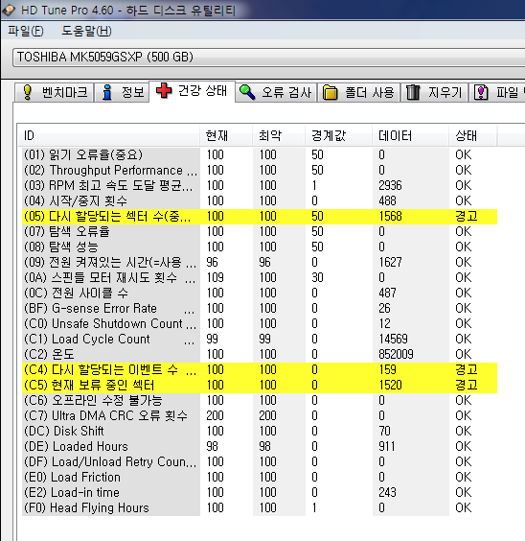The height and width of the screenshot is (541, 525).
Task: Click the HD Tune Pro title bar icon
Action: [x=9, y=10]
